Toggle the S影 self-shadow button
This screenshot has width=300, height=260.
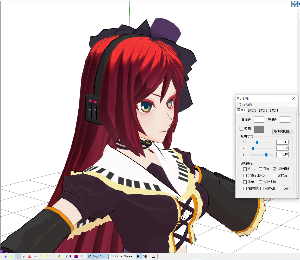145,256
